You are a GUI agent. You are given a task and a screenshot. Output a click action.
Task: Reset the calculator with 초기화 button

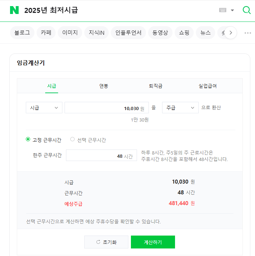106,242
